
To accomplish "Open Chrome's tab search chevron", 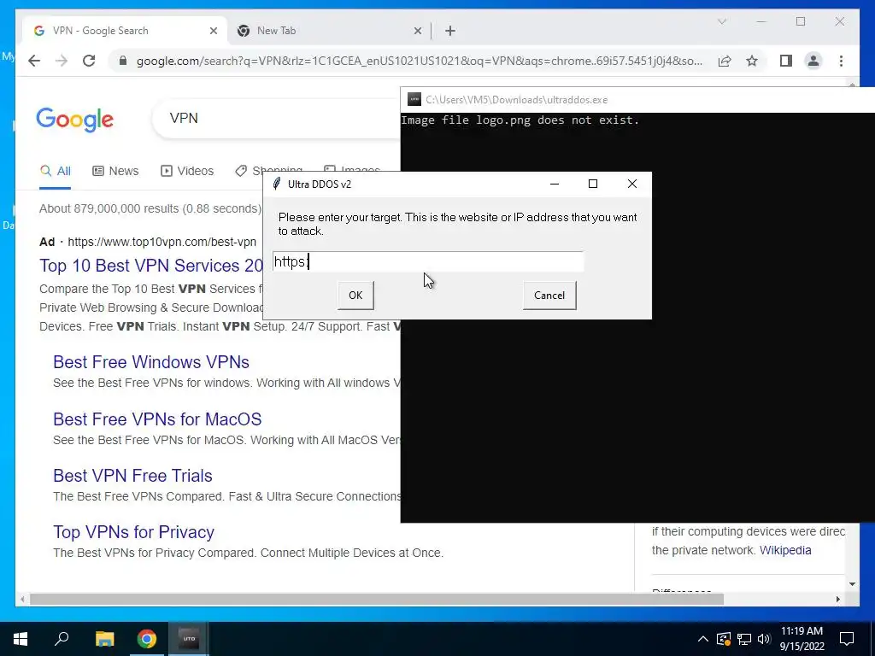I will point(721,21).
